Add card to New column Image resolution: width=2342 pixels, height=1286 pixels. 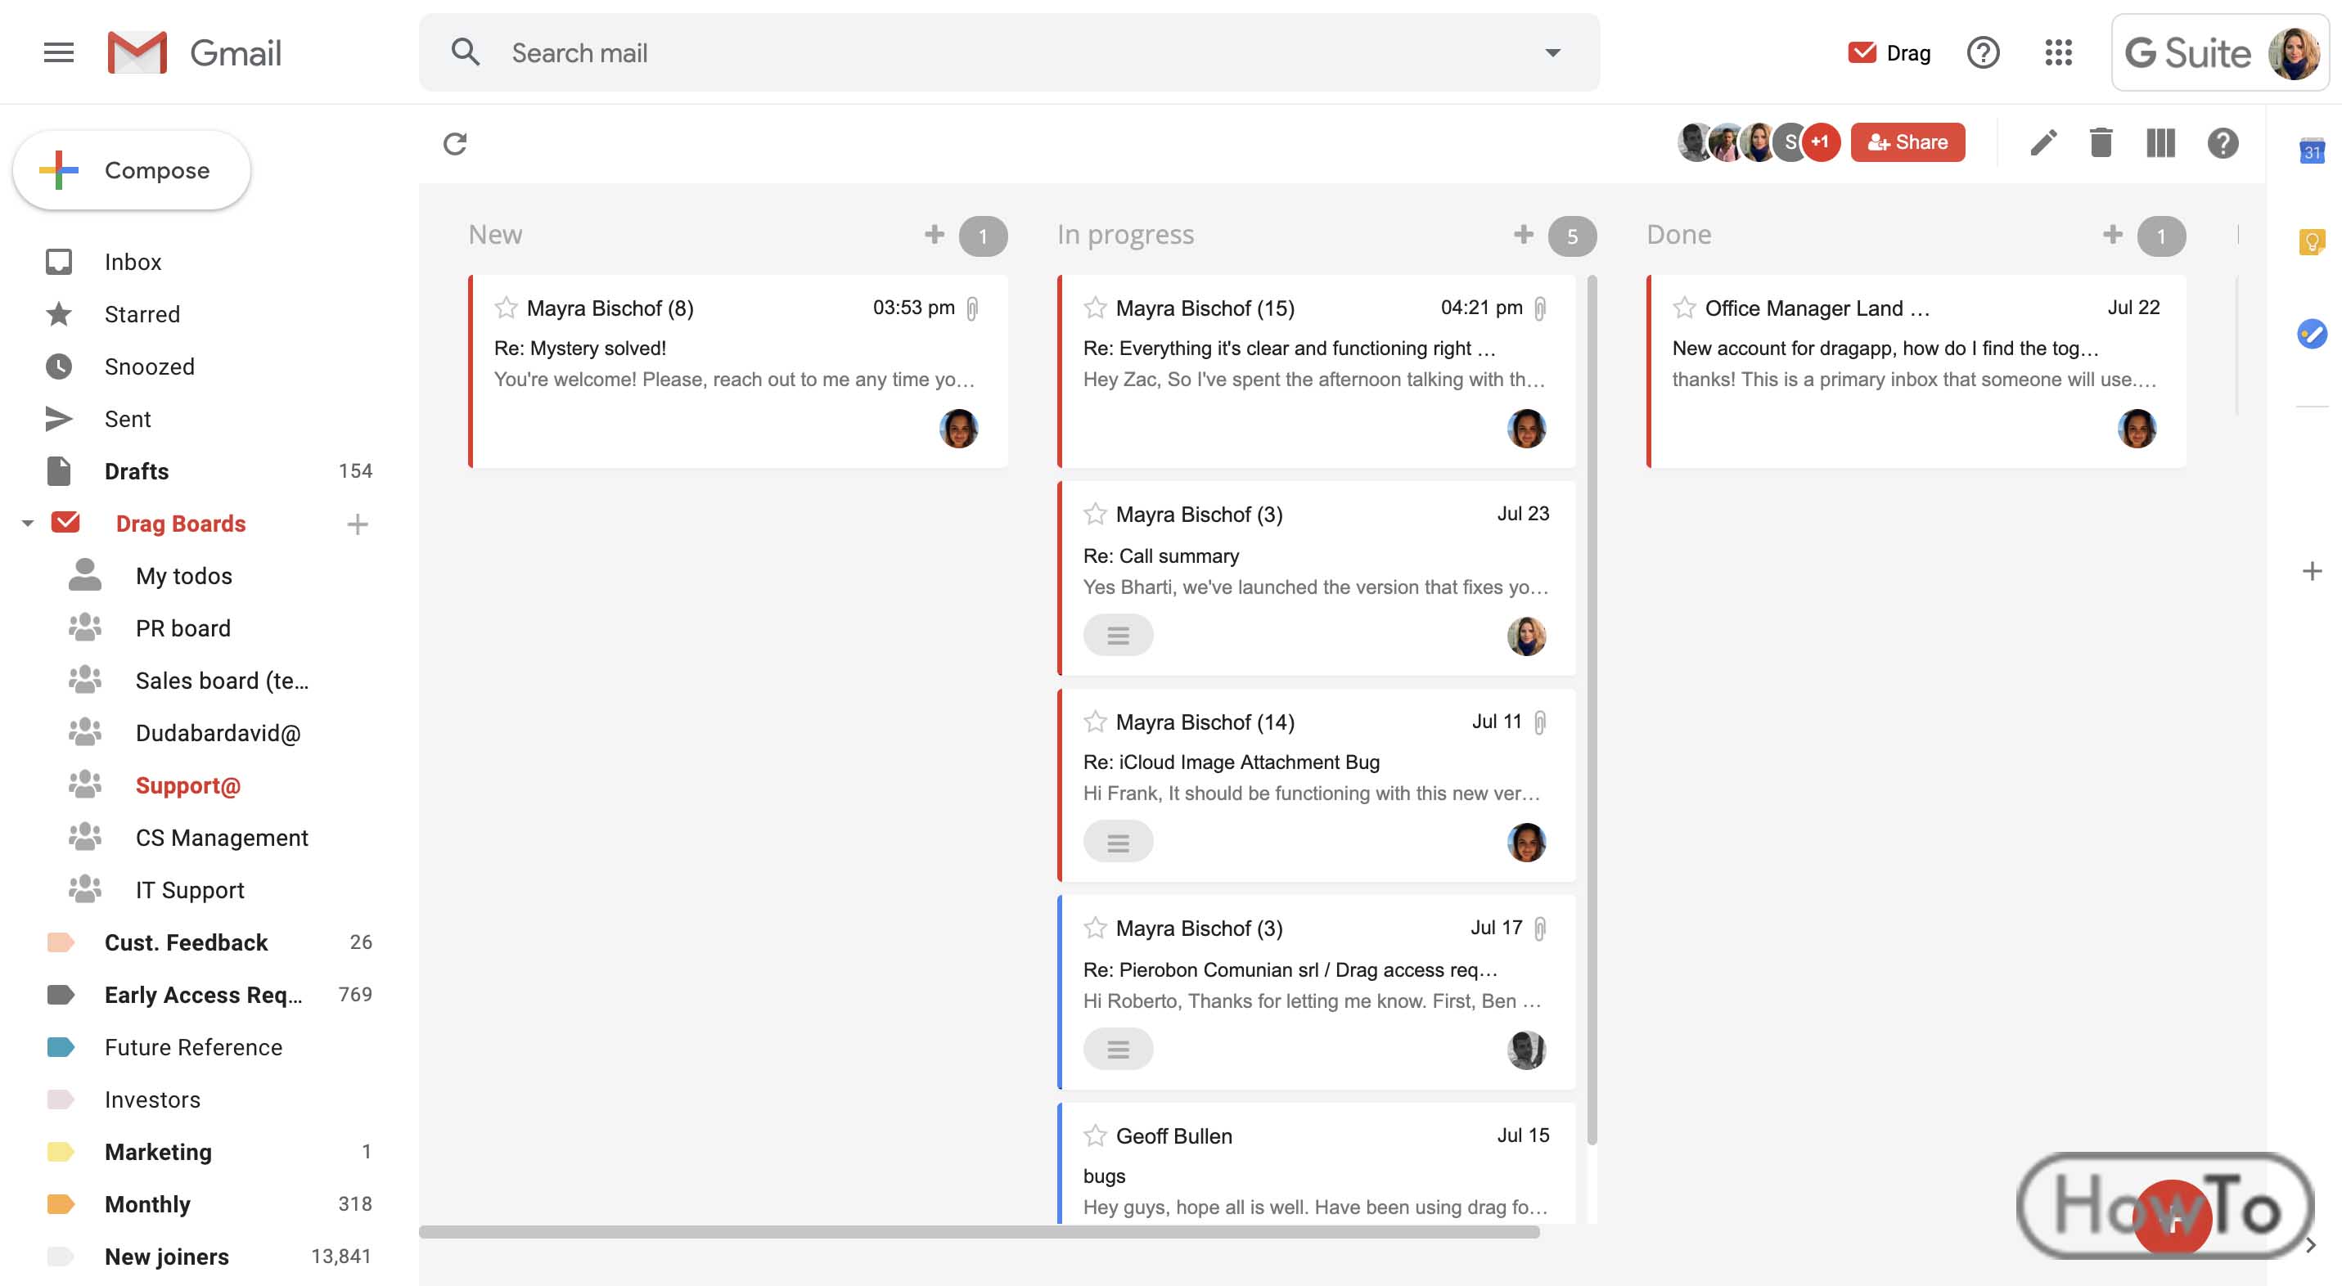point(935,235)
